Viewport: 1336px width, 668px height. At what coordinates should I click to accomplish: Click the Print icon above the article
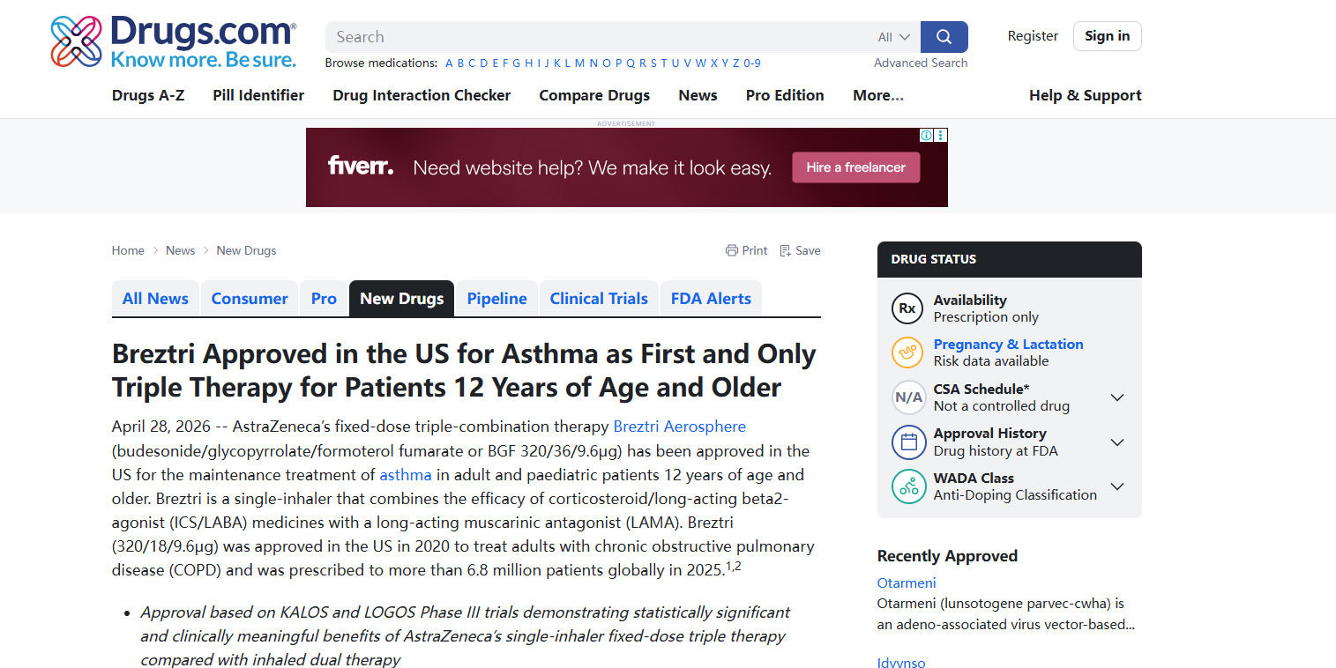[x=732, y=250]
